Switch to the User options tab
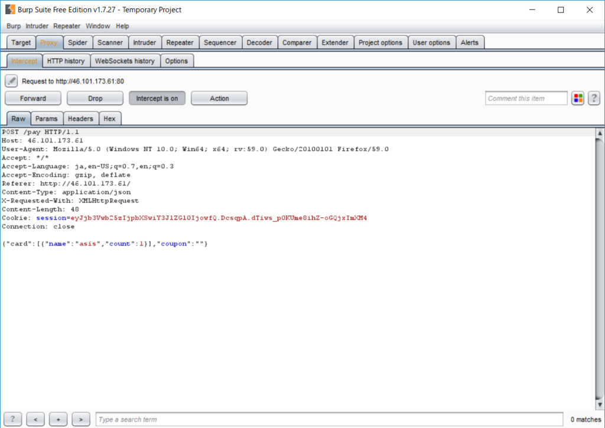 [431, 43]
